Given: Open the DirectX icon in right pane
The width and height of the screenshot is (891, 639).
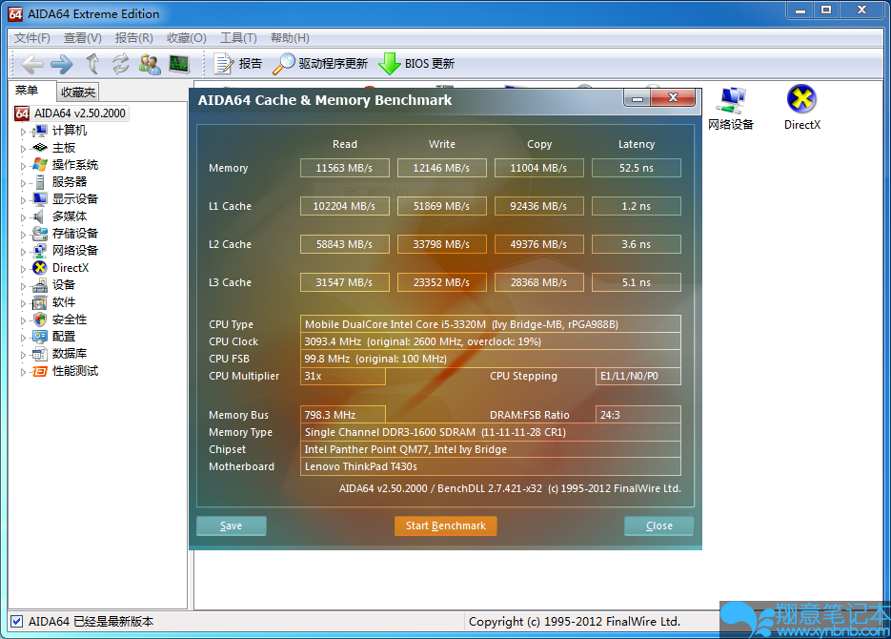Looking at the screenshot, I should click(x=801, y=99).
